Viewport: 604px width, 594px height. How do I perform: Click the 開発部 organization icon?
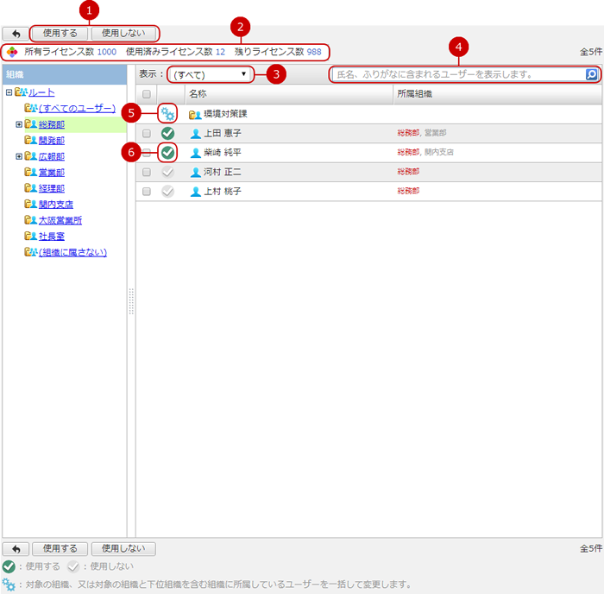click(x=31, y=140)
